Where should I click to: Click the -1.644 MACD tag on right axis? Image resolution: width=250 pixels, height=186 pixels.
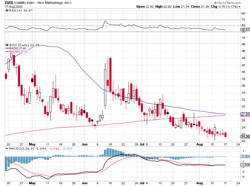pyautogui.click(x=245, y=165)
